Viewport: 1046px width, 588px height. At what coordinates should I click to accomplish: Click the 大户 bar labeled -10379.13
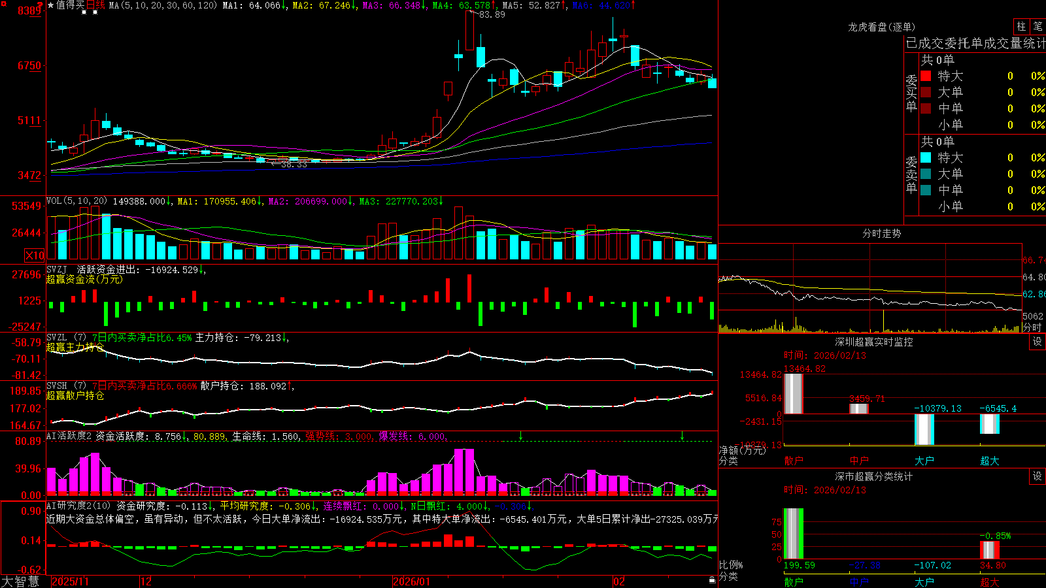924,429
